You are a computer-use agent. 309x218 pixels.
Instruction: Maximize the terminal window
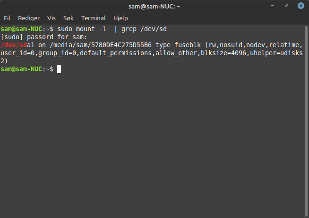[x=287, y=6]
